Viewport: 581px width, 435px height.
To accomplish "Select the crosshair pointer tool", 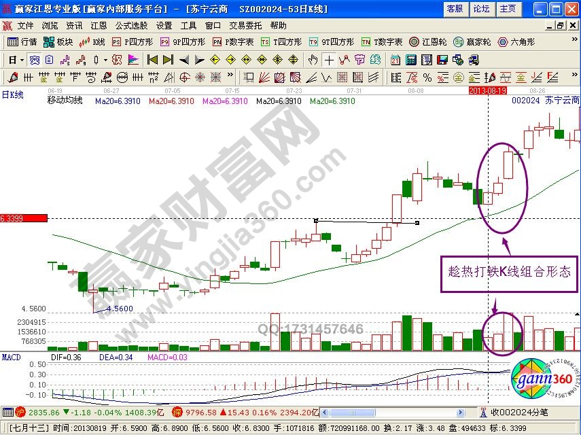I will [x=330, y=59].
